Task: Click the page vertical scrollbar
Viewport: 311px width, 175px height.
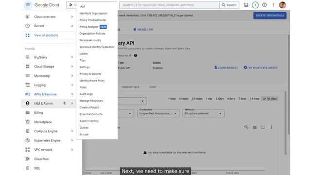Action: click(289, 85)
